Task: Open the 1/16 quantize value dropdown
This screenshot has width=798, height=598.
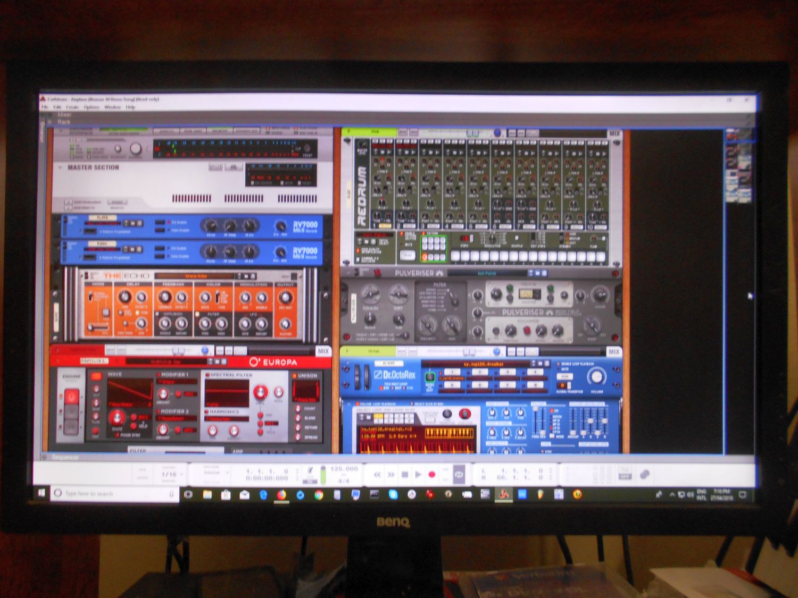Action: coord(170,474)
